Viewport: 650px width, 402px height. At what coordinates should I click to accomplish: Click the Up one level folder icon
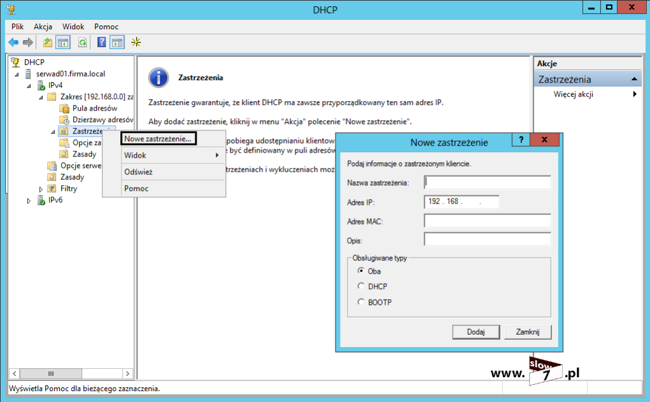tap(48, 43)
